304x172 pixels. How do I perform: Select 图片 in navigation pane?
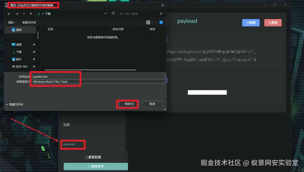pos(19,60)
